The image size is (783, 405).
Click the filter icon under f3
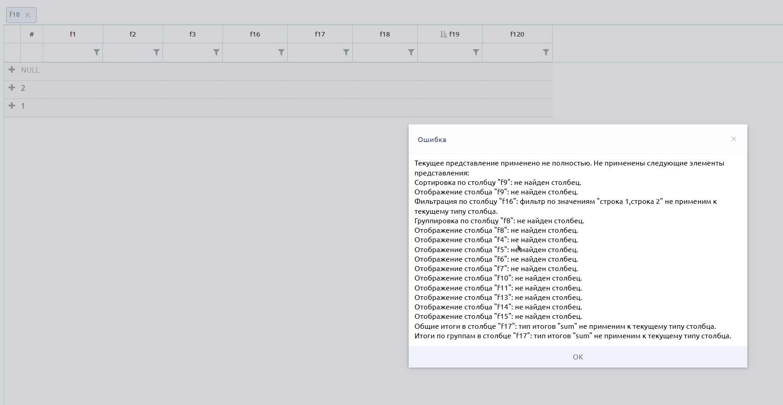coord(216,53)
